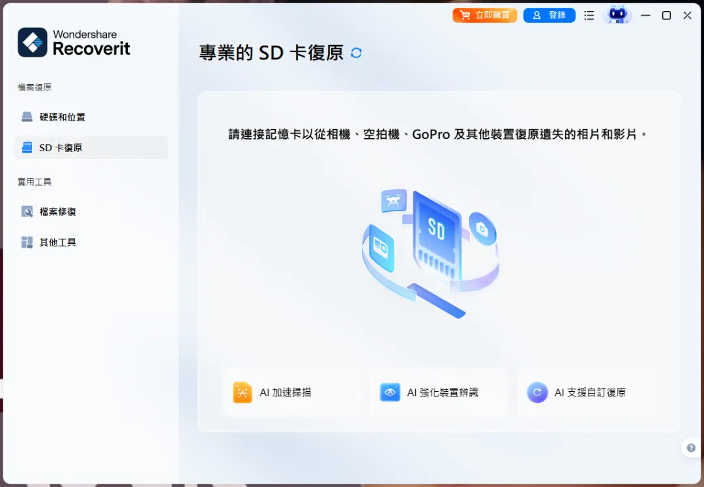
Task: Click the AI 支援自訂復原 card
Action: coord(587,392)
